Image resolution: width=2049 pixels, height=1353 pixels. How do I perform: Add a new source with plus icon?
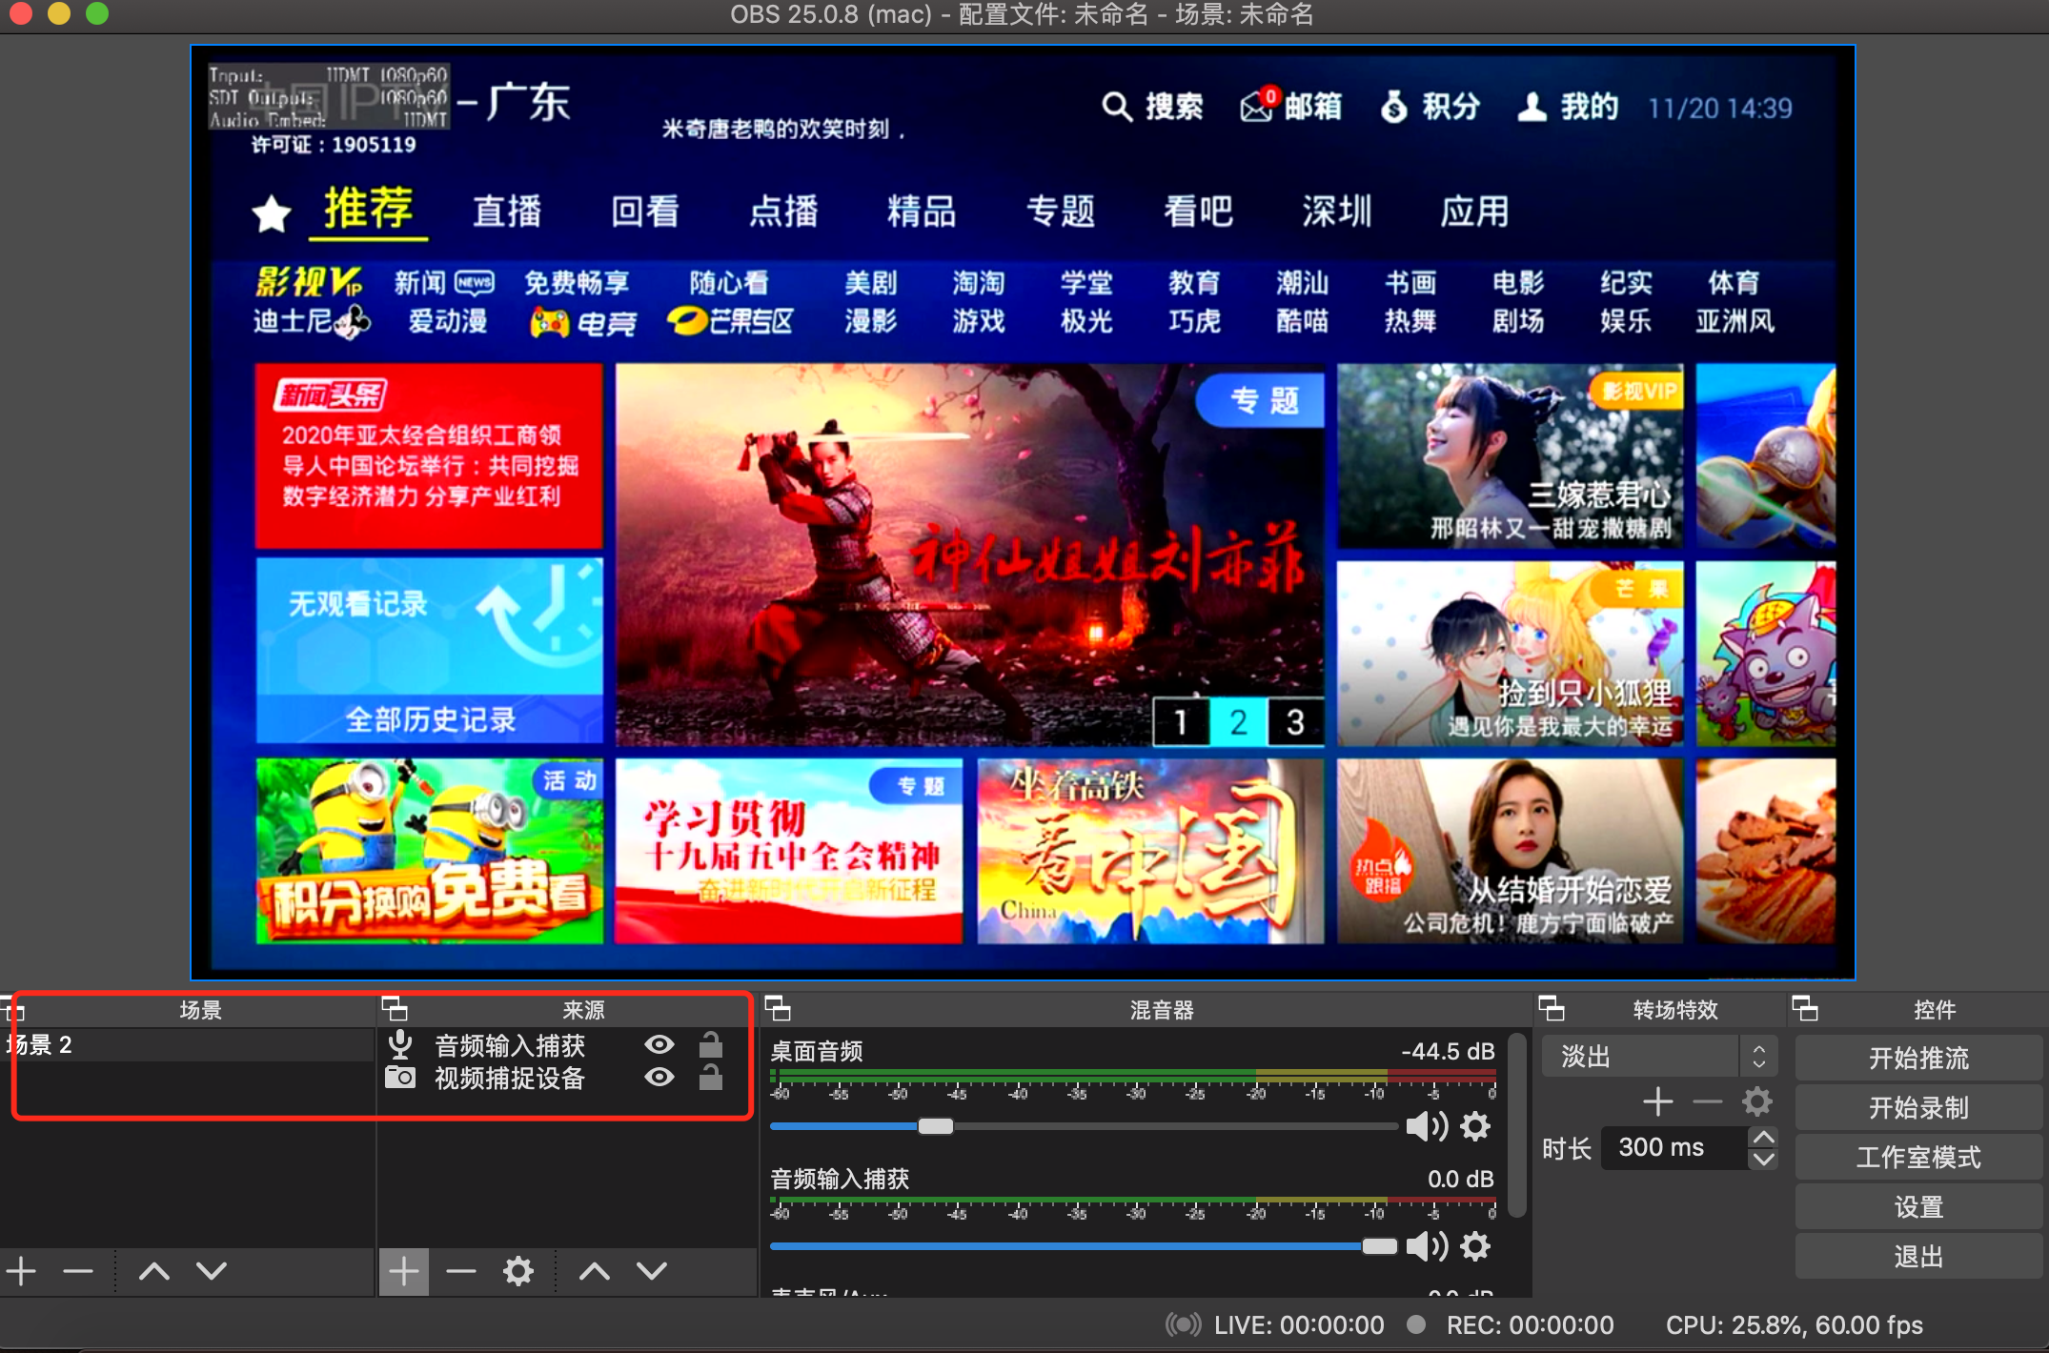point(404,1271)
